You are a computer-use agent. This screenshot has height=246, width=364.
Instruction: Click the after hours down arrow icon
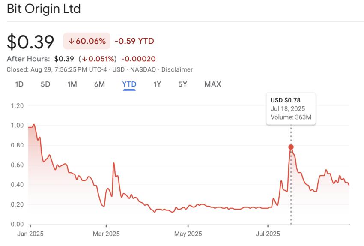click(x=84, y=59)
